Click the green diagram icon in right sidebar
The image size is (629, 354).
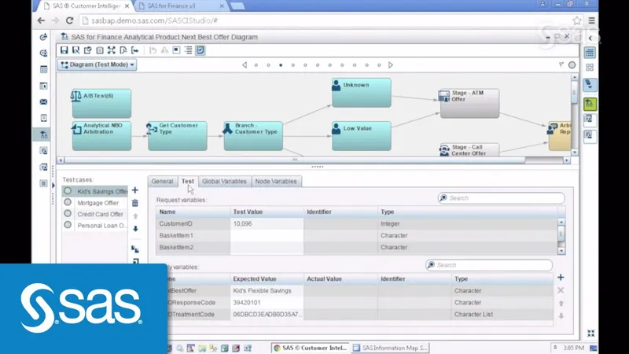point(590,104)
